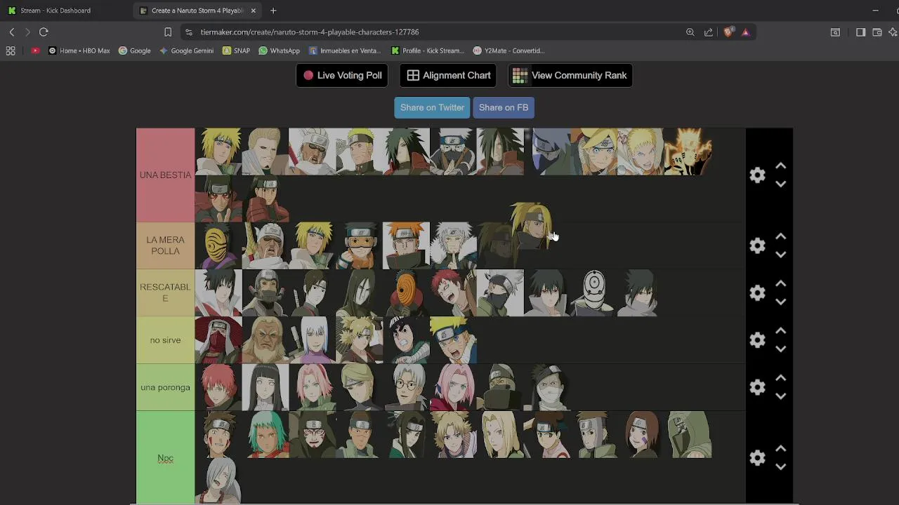The height and width of the screenshot is (505, 899).
Task: Edit the no sirve tier label
Action: click(x=165, y=339)
